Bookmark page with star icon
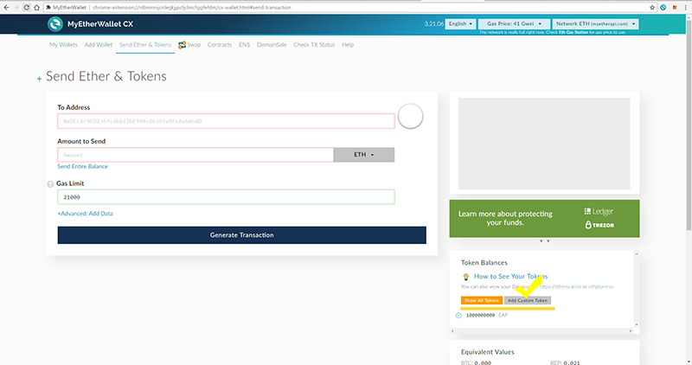Image resolution: width=692 pixels, height=365 pixels. (x=652, y=8)
